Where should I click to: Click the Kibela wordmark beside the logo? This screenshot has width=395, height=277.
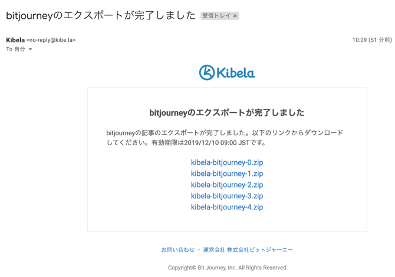236,73
